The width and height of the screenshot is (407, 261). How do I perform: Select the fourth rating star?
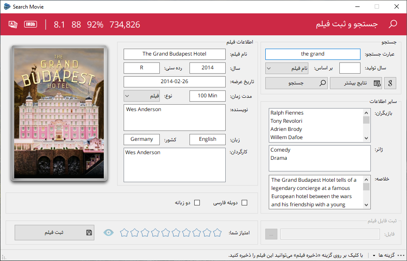click(155, 233)
